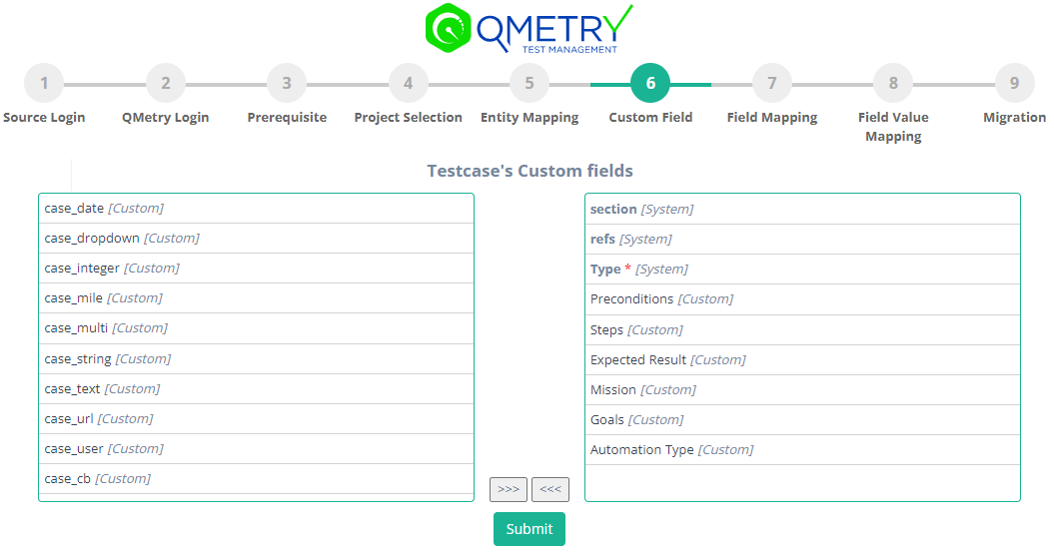
Task: Click the QMetry Login step label
Action: coord(166,118)
